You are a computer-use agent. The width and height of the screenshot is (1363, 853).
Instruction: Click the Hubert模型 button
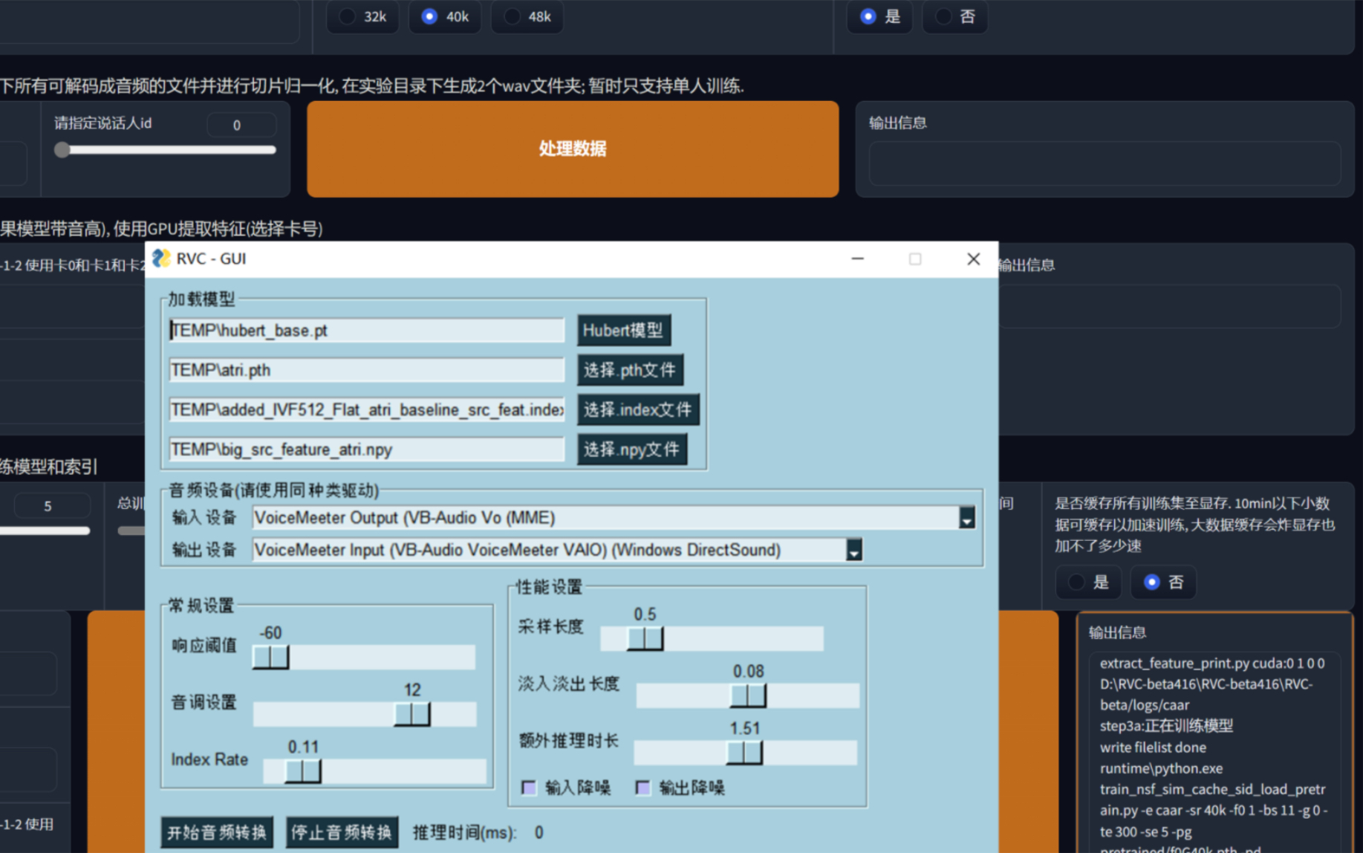(624, 331)
